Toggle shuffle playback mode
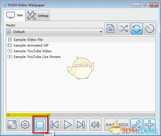Viewport: 161px width, 136px height. tap(124, 29)
